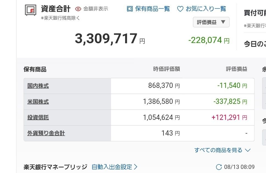266x173 pixels.
Task: Open 保有商品一覧 text link
Action: pyautogui.click(x=152, y=9)
